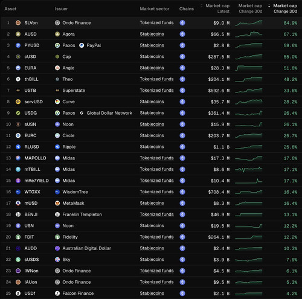The image size is (302, 299).
Task: Click Tokenized funds in the thBILL row
Action: (156, 79)
